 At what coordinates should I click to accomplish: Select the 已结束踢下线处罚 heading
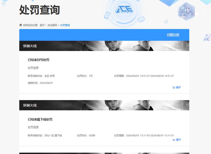40,119
